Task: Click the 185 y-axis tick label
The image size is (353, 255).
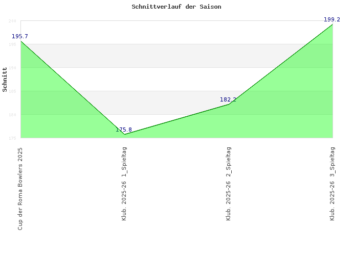Action: [12, 91]
